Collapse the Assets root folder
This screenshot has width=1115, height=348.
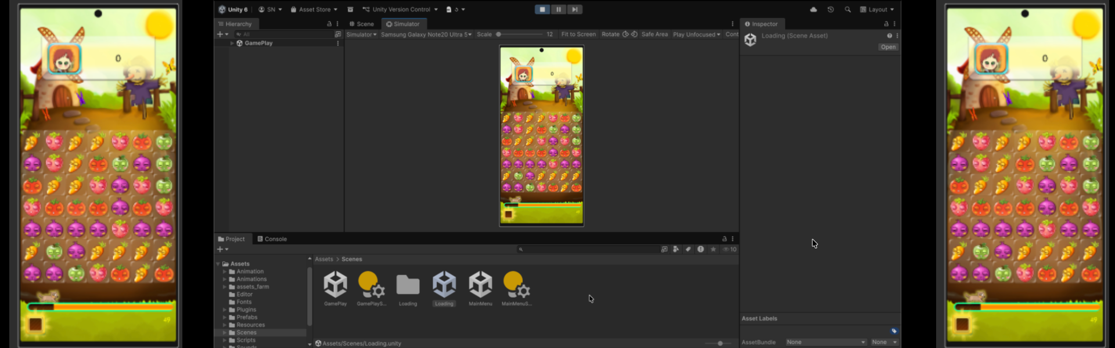tap(218, 264)
